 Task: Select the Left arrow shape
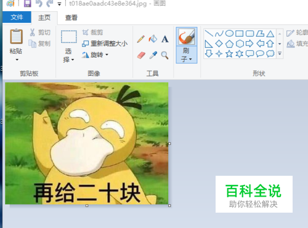coord(261,44)
